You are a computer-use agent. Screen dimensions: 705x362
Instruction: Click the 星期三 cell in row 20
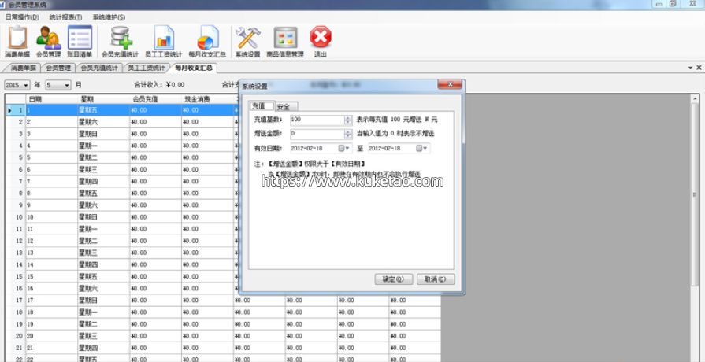click(x=104, y=336)
